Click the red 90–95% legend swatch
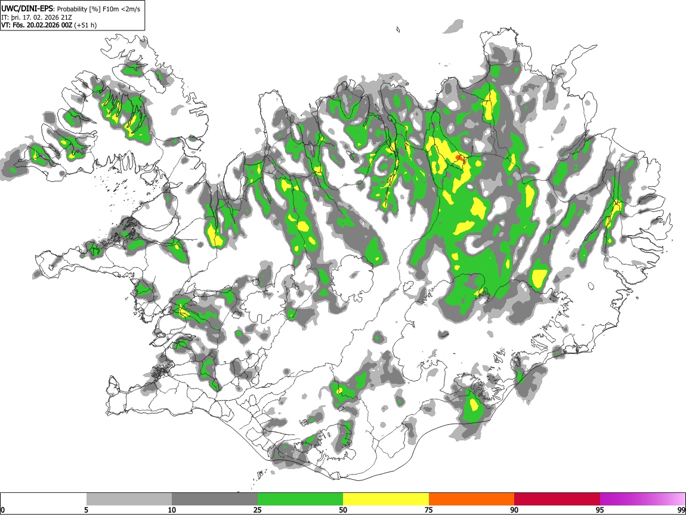 click(x=557, y=499)
